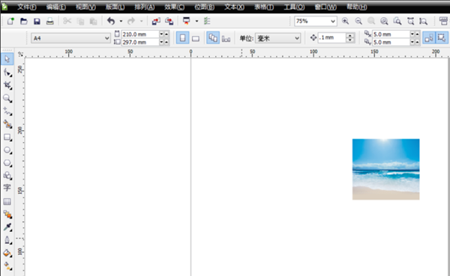Select the Table tool grid icon
This screenshot has height=276, width=450.
click(7, 201)
